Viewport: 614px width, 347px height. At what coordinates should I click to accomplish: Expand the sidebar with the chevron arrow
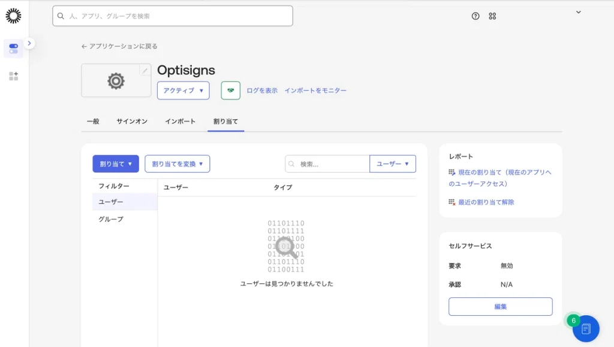coord(29,43)
